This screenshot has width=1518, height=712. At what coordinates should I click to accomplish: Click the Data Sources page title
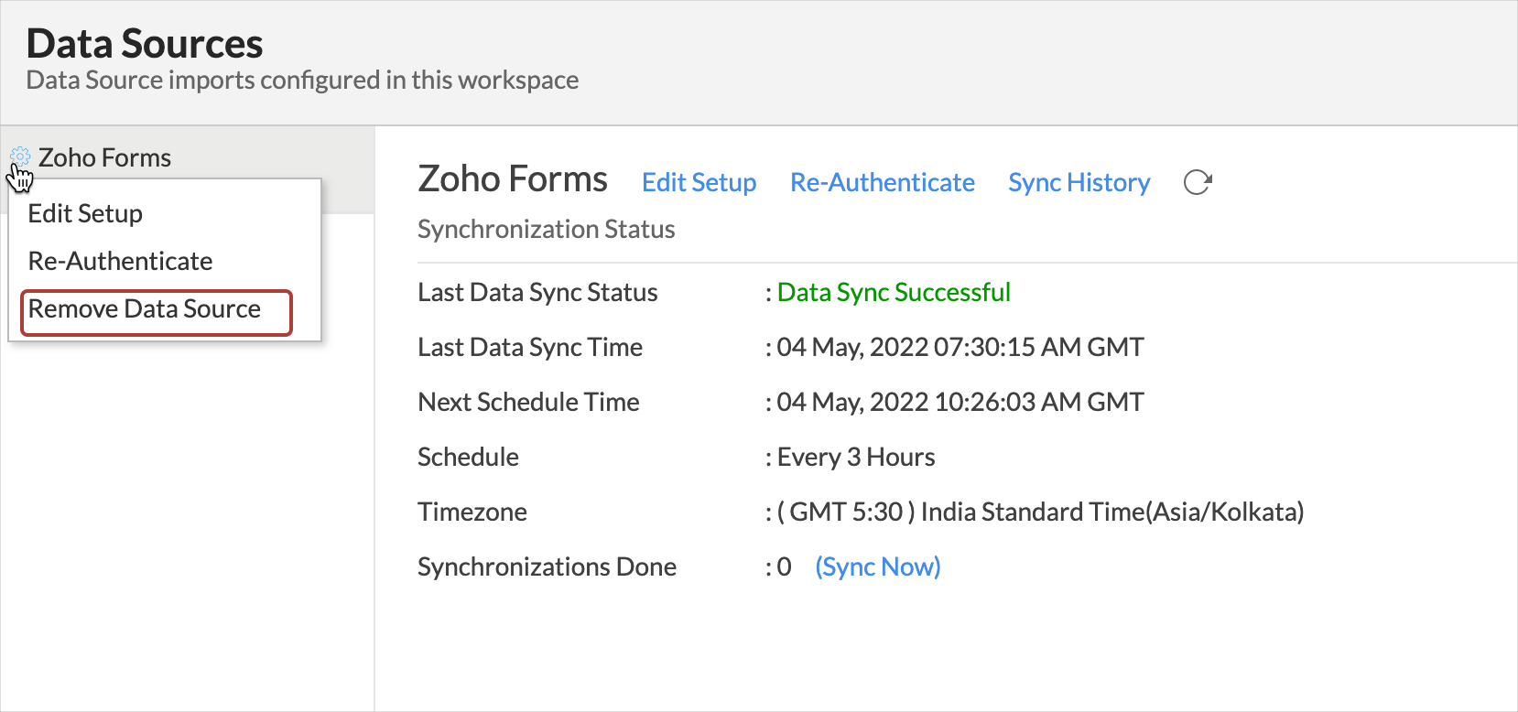[145, 43]
